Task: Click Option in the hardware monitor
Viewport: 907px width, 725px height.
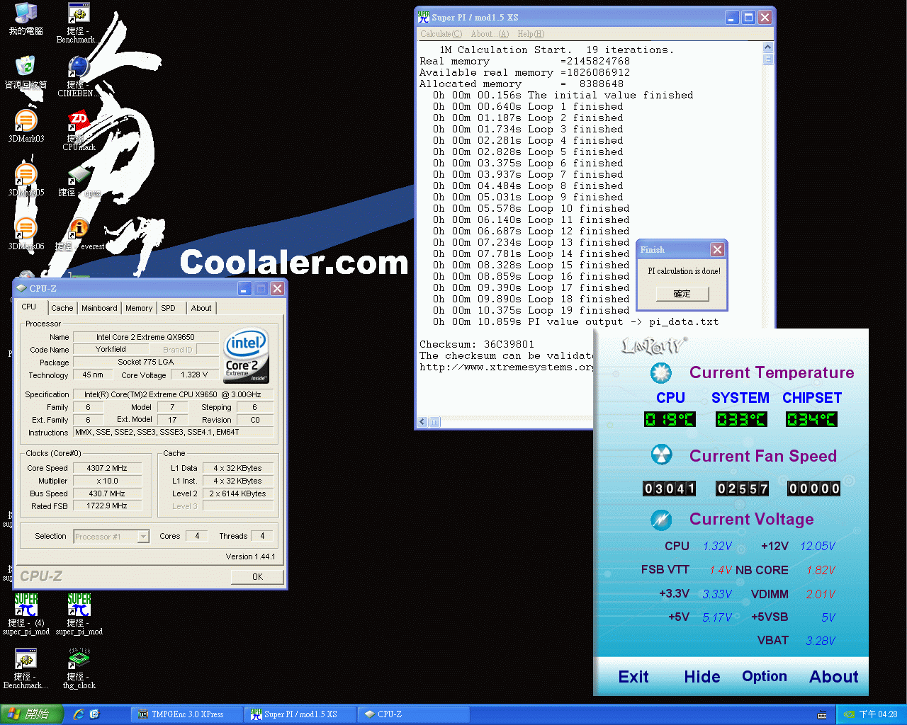Action: coord(765,676)
